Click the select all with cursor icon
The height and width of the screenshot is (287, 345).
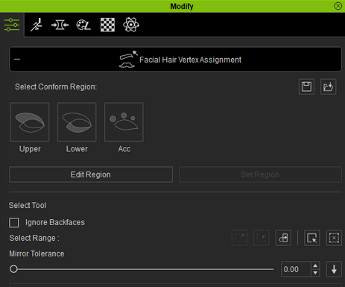(x=312, y=238)
